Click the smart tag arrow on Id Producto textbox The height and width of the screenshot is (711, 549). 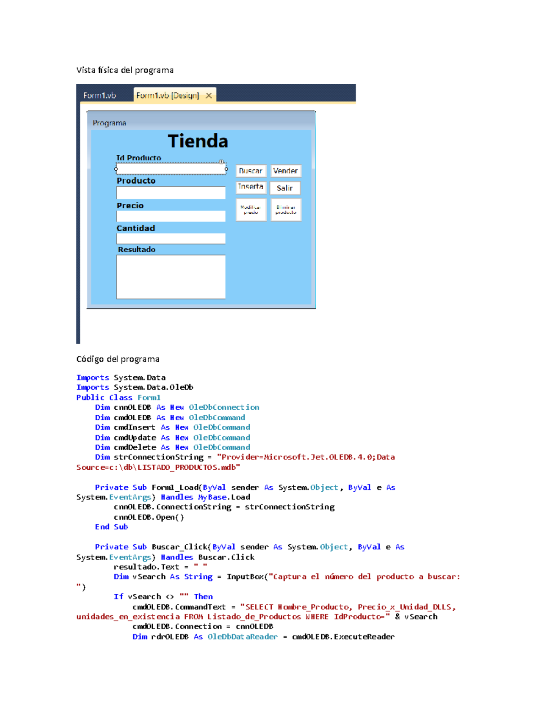221,162
